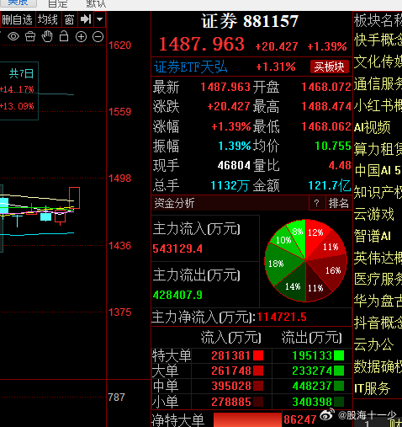Select 云办公 in the sector list

(373, 344)
